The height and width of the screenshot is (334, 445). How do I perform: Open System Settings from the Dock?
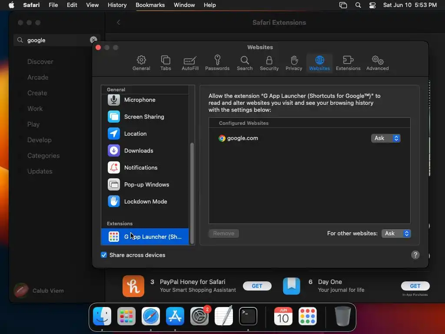click(199, 316)
